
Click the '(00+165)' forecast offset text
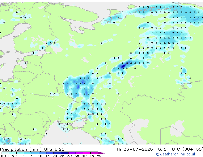(x=193, y=149)
